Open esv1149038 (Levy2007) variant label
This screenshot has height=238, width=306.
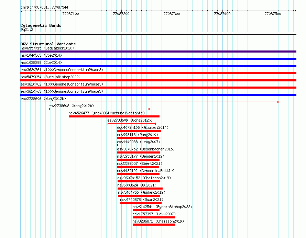[139, 142]
